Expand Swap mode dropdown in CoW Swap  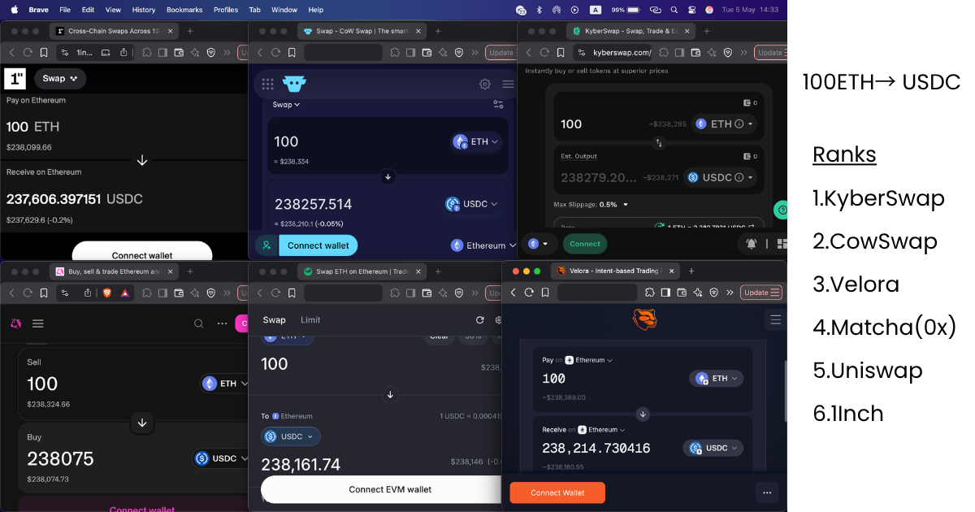pos(286,104)
